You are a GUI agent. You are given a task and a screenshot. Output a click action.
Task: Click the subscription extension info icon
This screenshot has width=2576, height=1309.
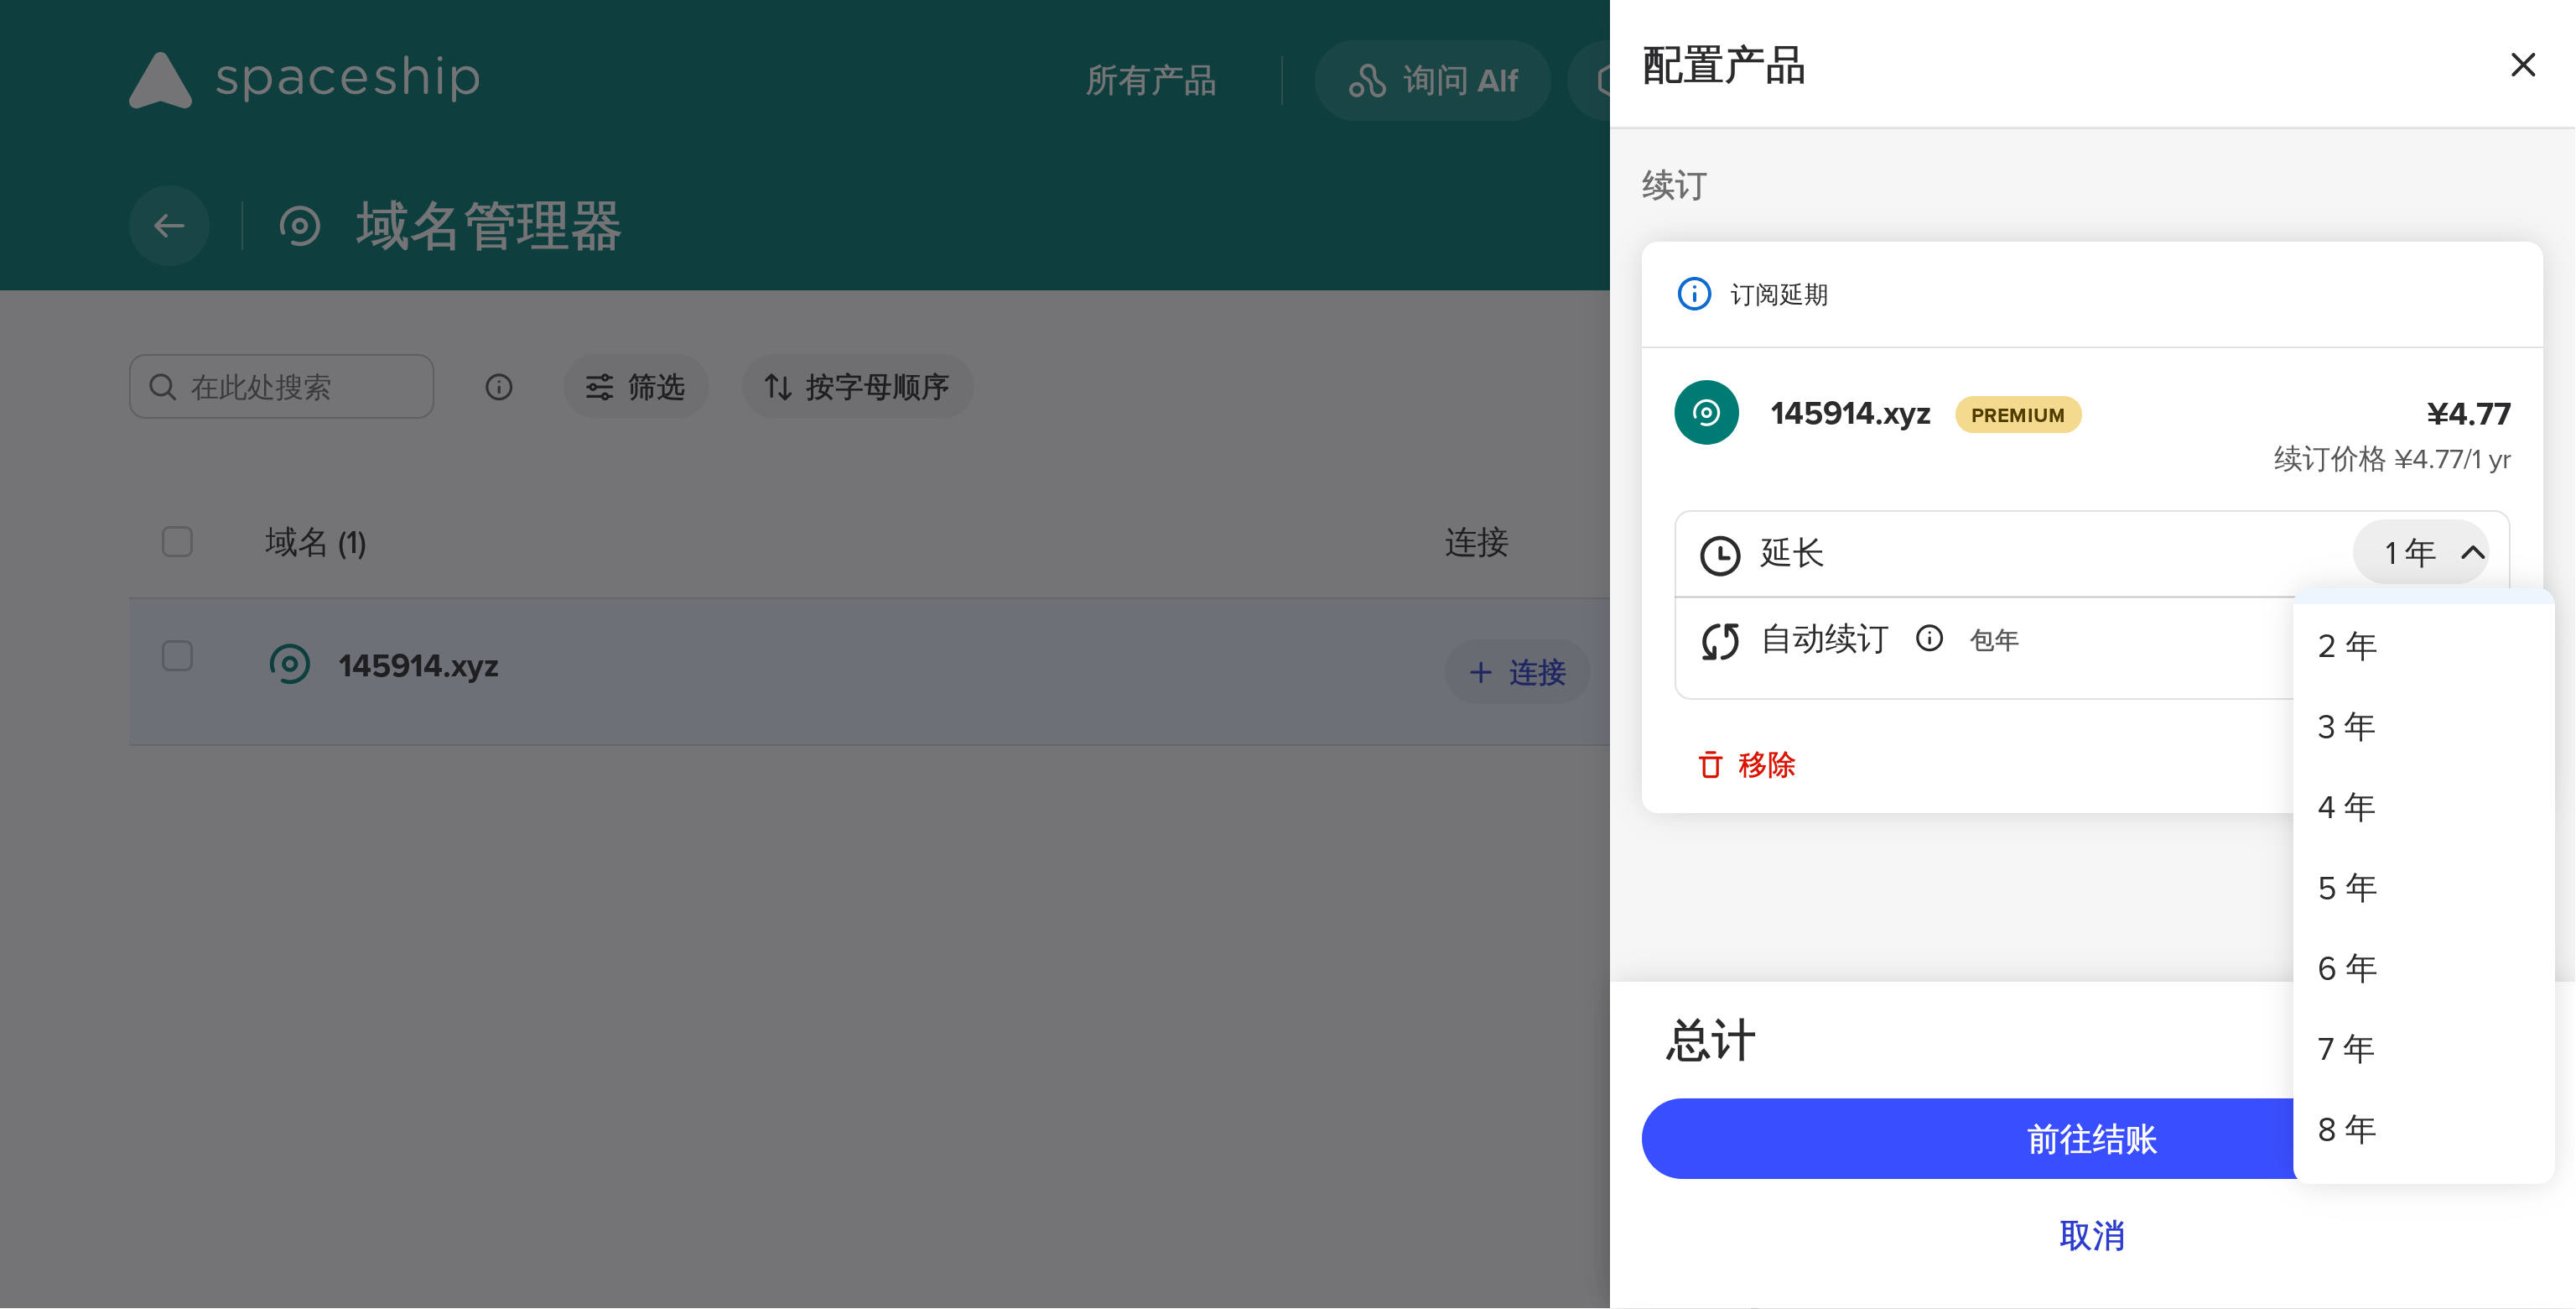(x=1693, y=295)
